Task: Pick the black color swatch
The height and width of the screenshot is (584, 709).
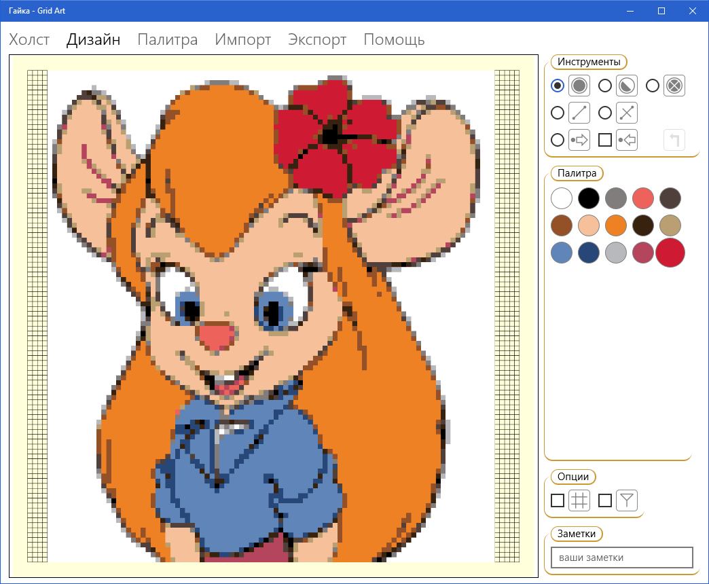Action: click(589, 198)
